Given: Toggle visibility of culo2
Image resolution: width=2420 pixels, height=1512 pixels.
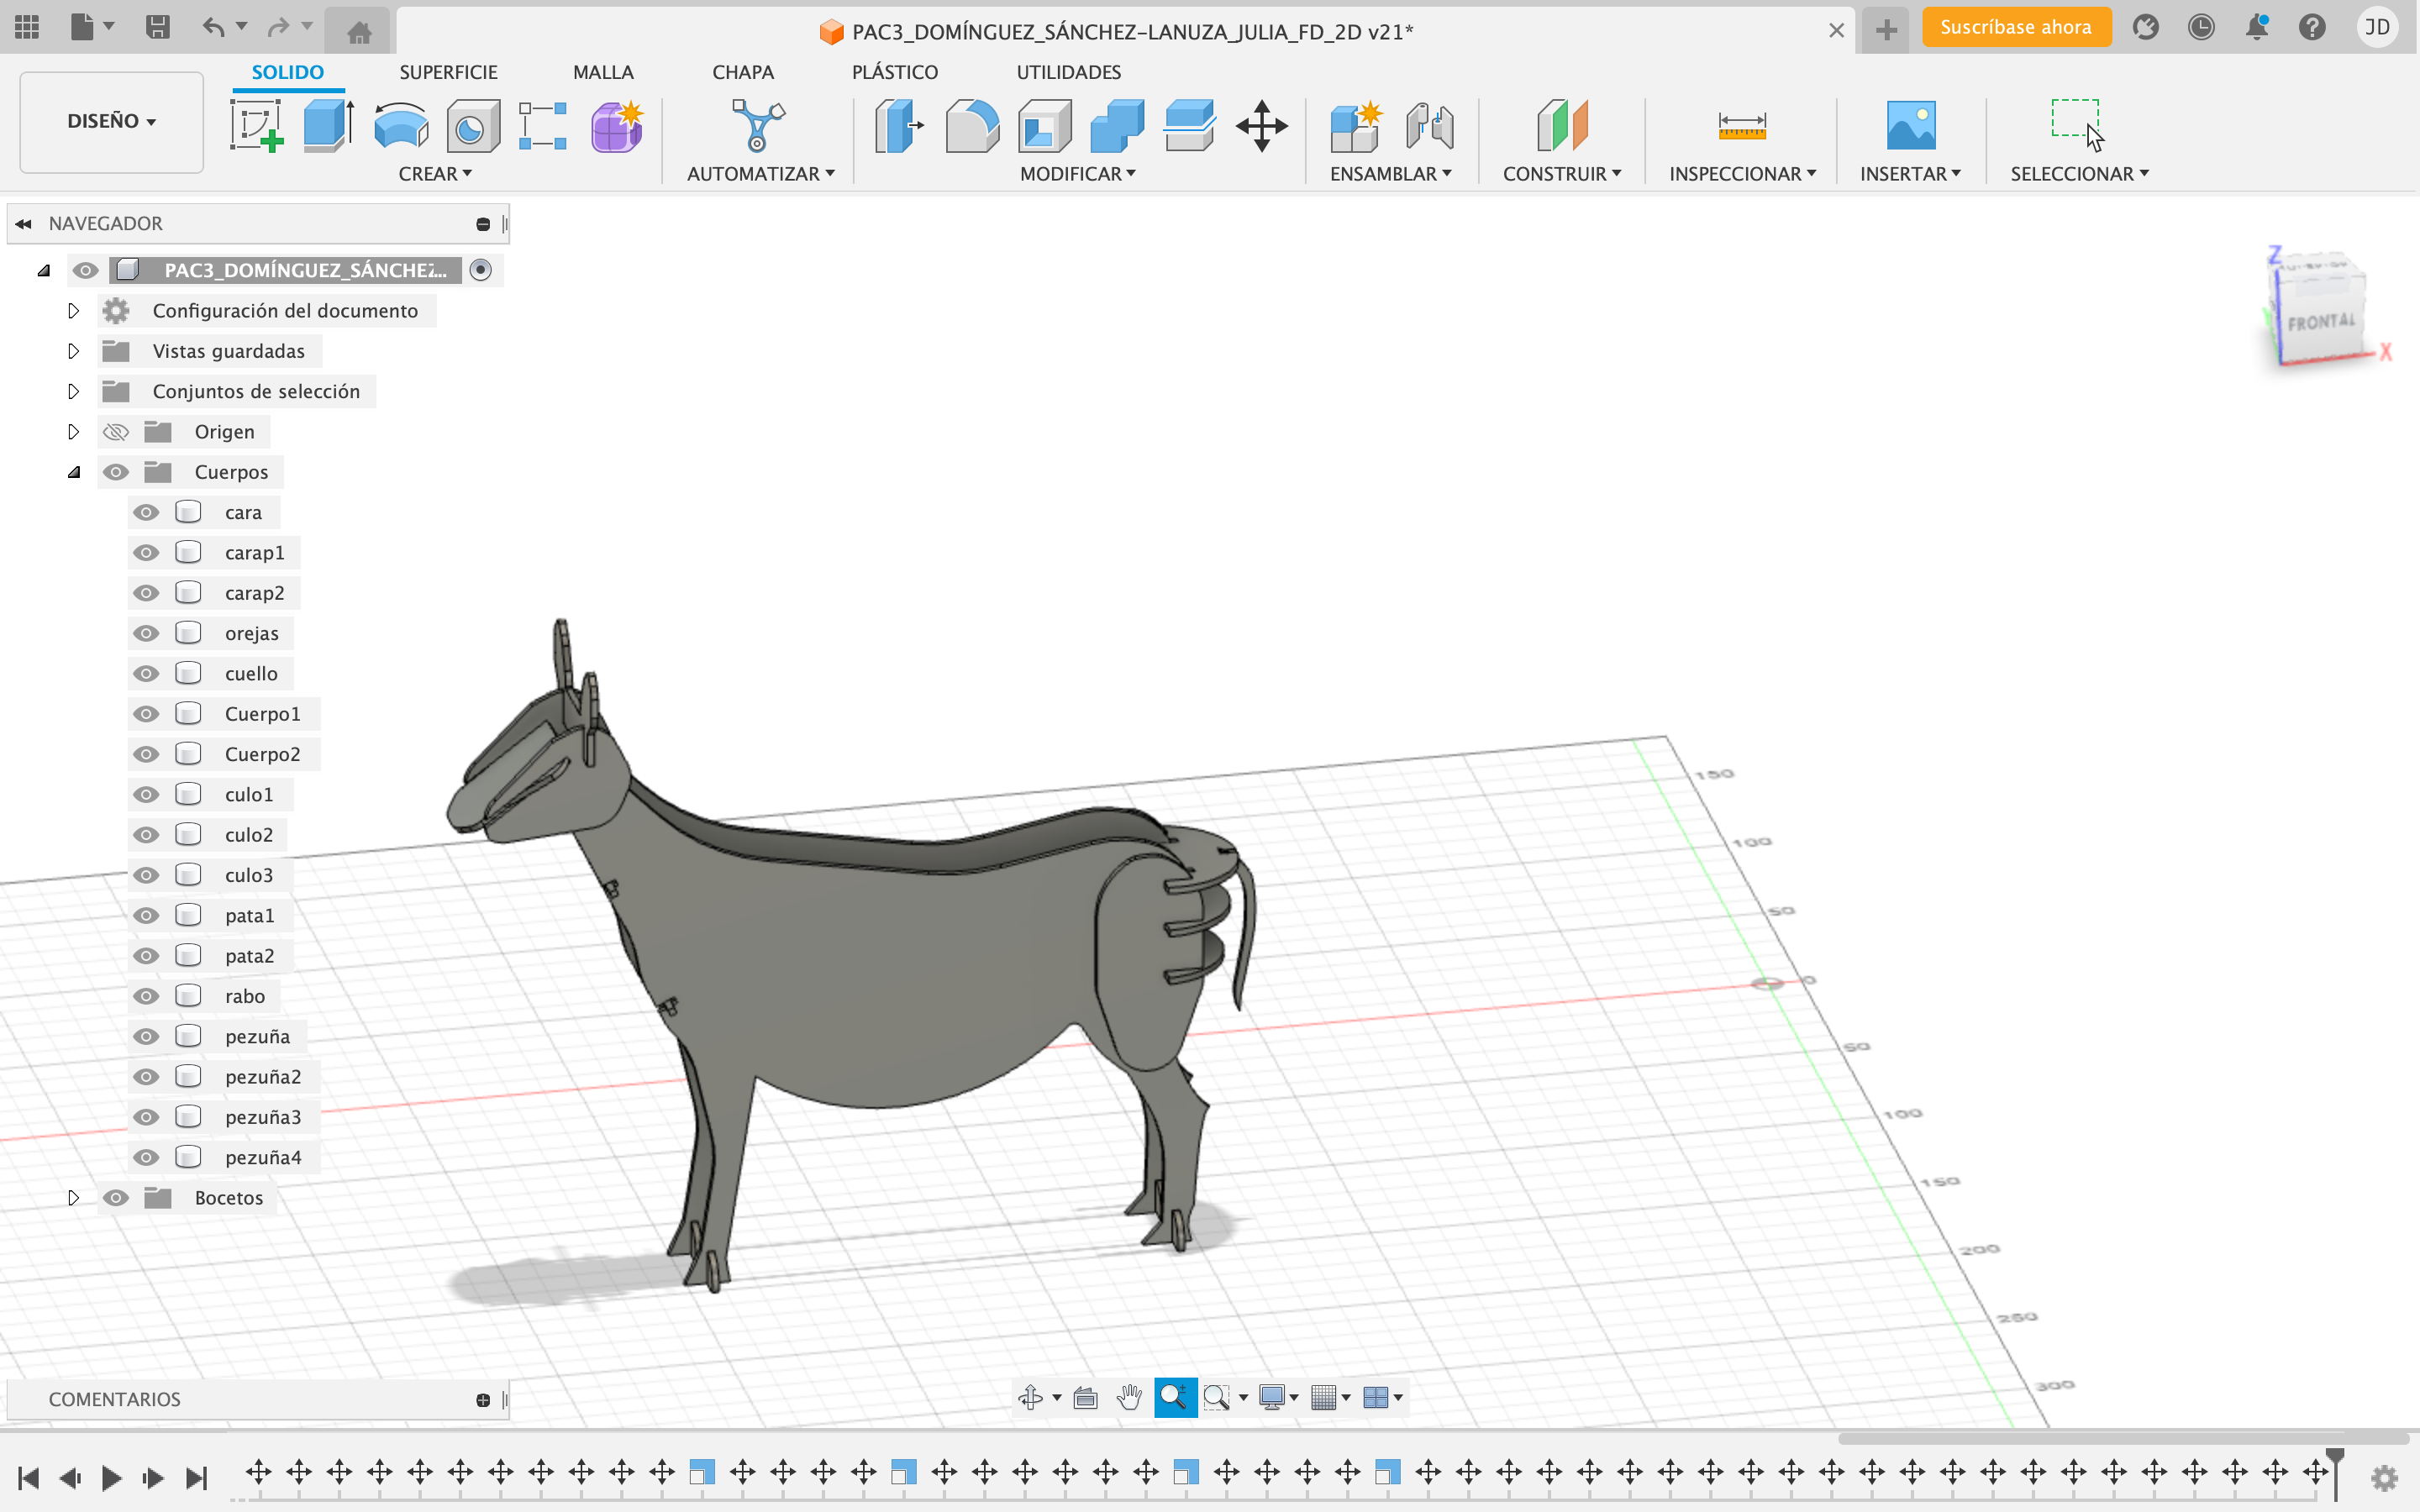Looking at the screenshot, I should pyautogui.click(x=146, y=835).
